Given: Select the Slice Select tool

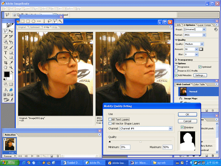Looking at the screenshot, I should coord(11,36).
